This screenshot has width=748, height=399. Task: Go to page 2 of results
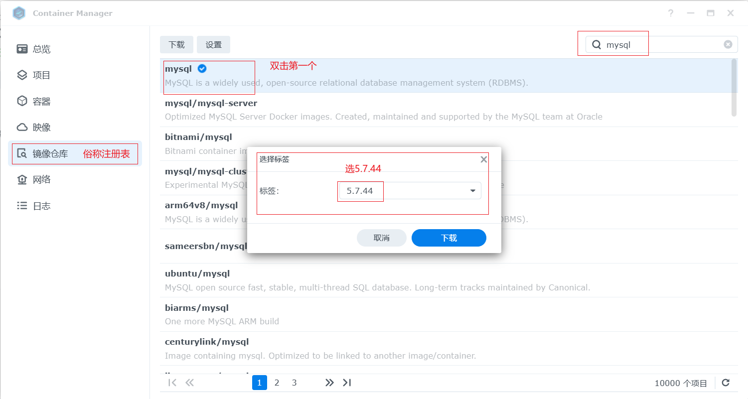277,382
